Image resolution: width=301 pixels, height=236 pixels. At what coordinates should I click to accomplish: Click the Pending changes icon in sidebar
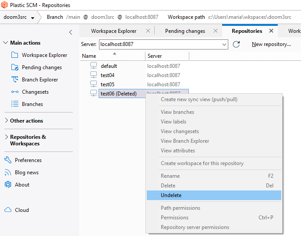pyautogui.click(x=15, y=67)
